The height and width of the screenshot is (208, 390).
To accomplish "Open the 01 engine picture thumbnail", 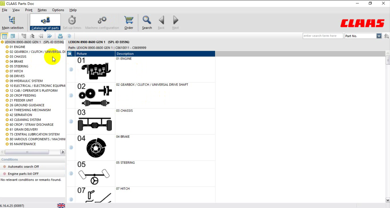I will click(x=95, y=69).
